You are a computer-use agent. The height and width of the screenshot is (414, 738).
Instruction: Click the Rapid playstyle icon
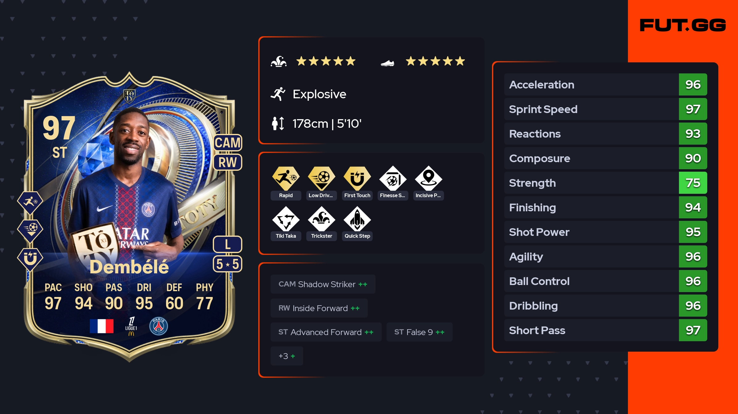click(x=286, y=178)
